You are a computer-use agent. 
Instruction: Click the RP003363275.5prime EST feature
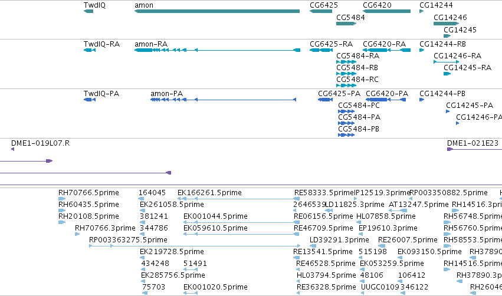pos(195,246)
